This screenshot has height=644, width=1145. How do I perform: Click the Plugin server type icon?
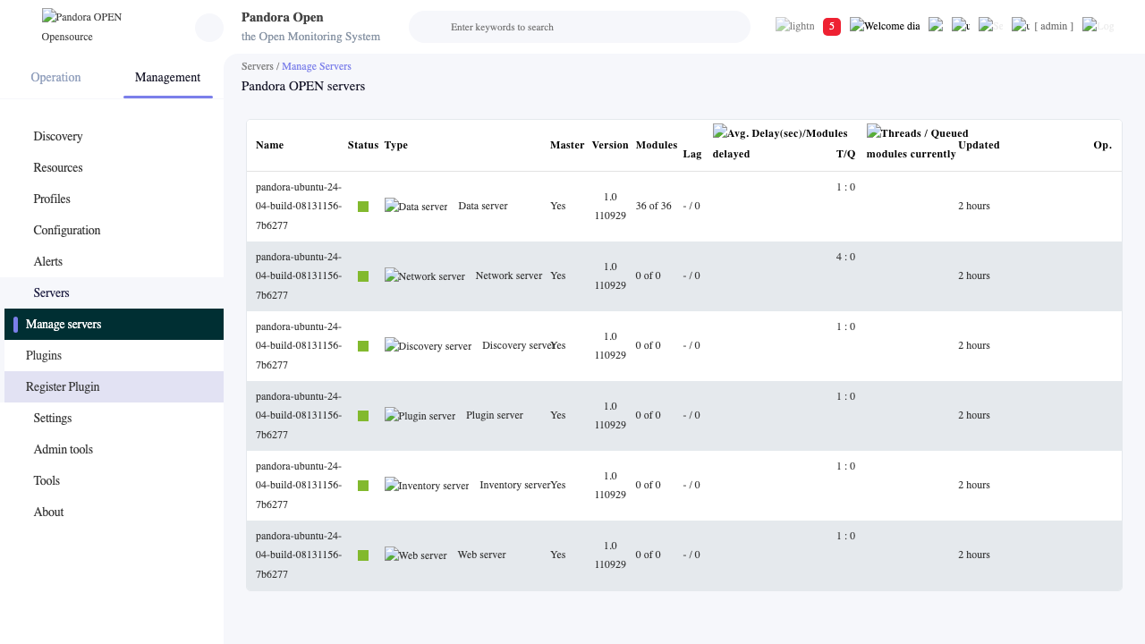click(x=420, y=416)
